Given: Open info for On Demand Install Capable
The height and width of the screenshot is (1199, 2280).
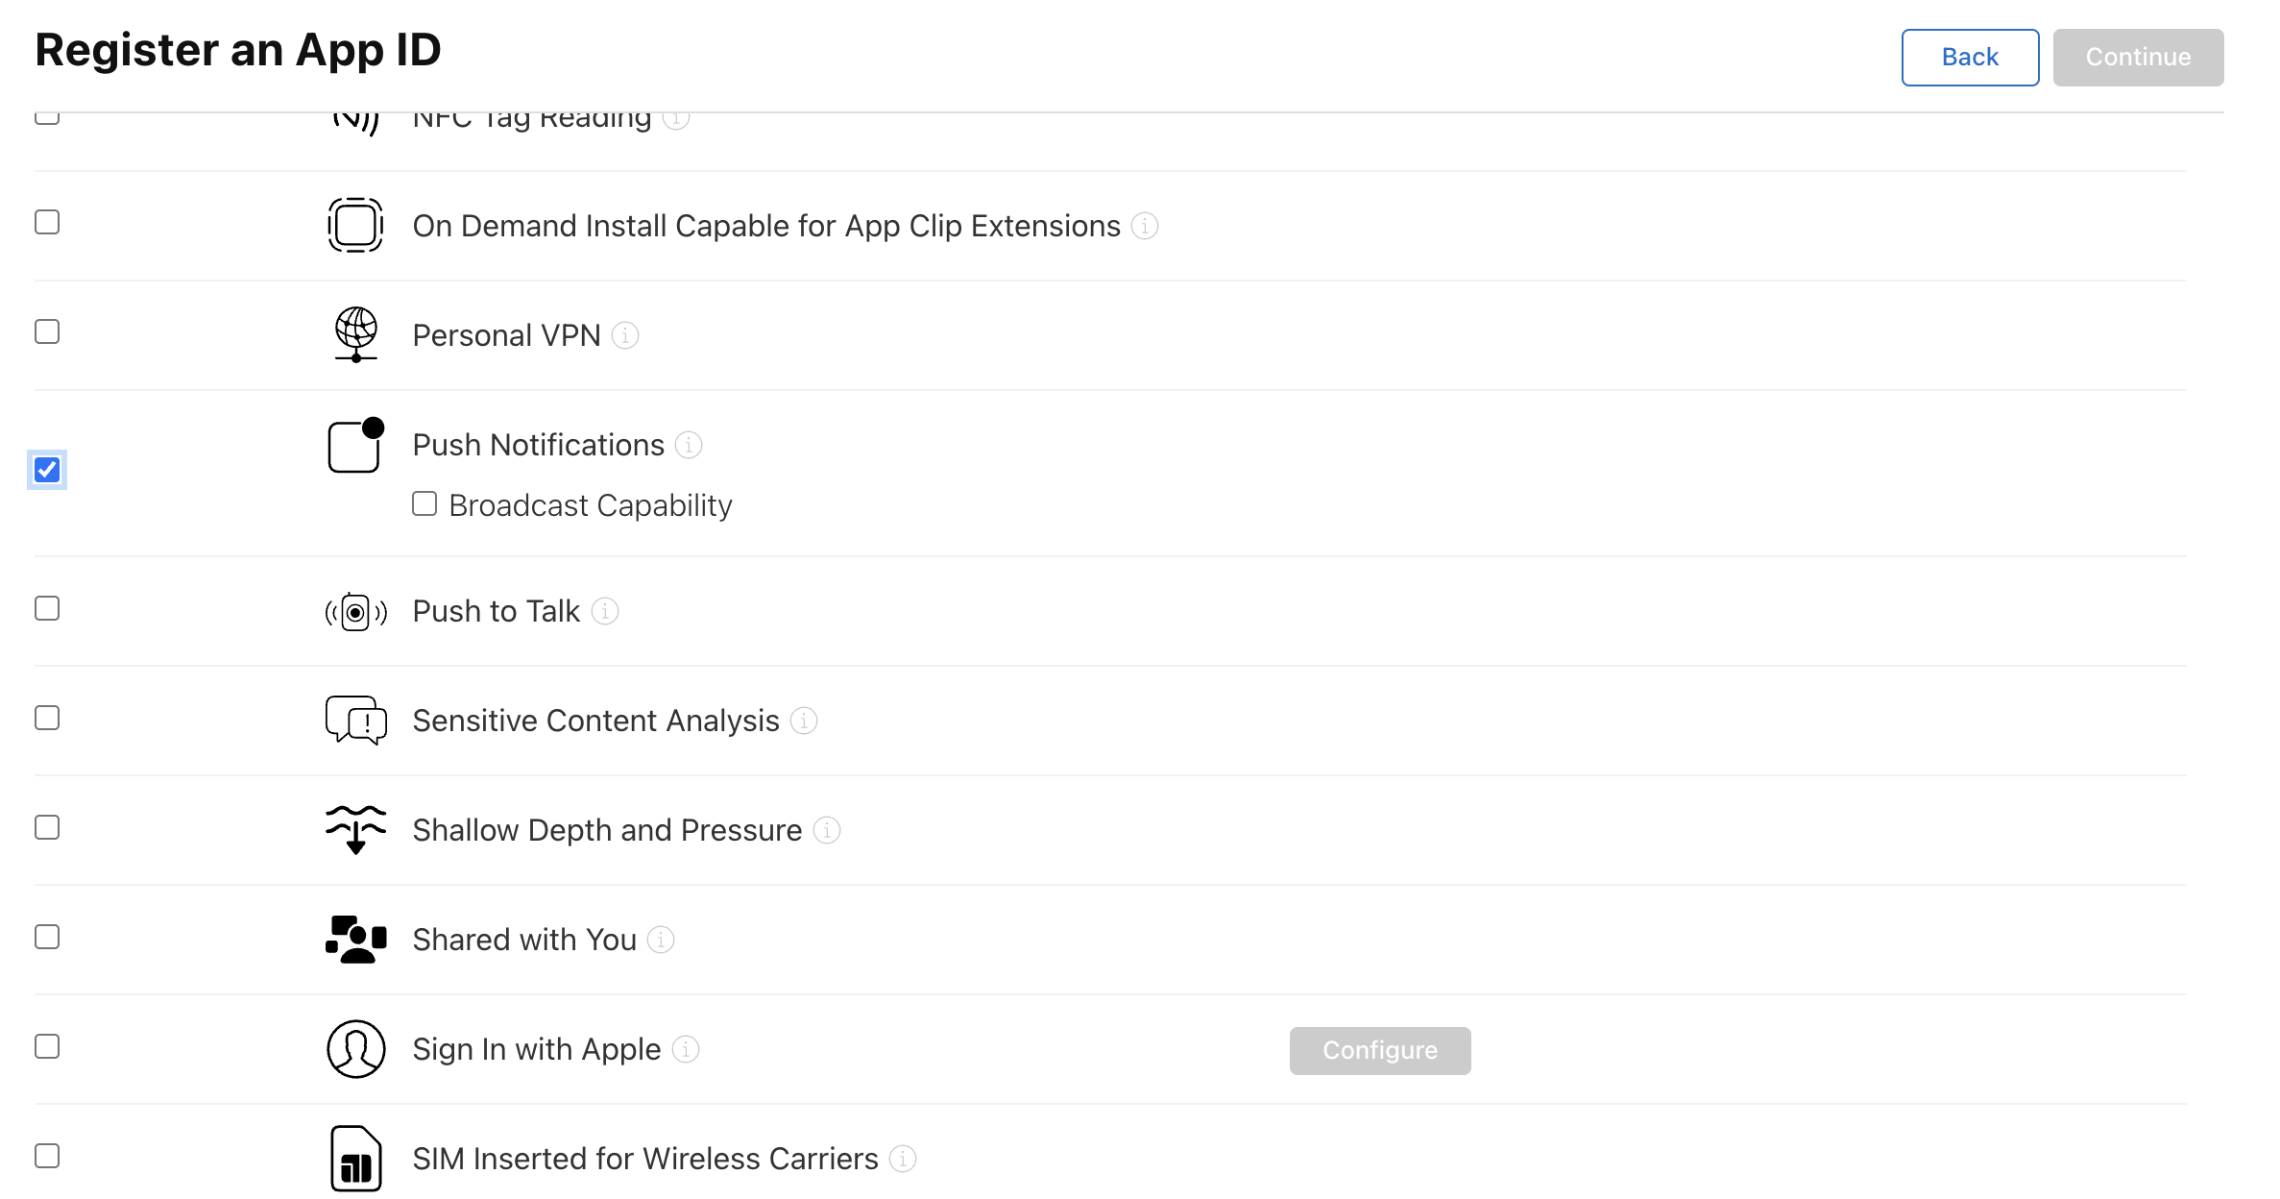Looking at the screenshot, I should (1145, 226).
